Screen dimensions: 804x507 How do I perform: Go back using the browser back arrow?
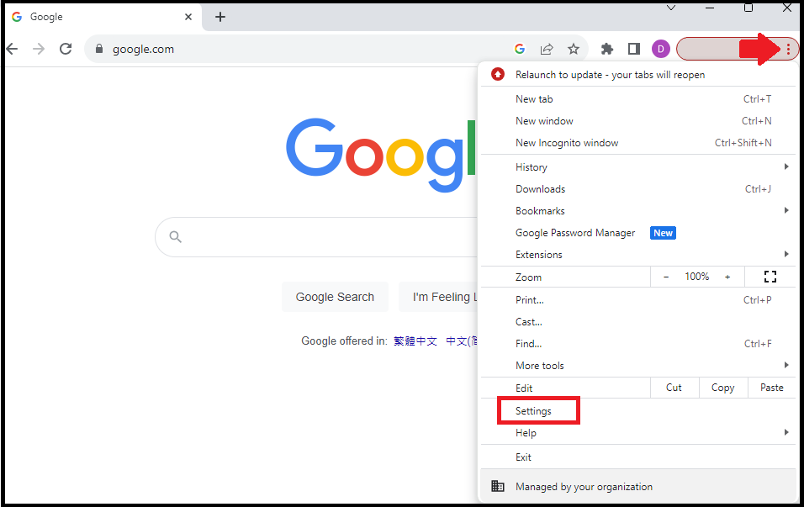click(12, 49)
